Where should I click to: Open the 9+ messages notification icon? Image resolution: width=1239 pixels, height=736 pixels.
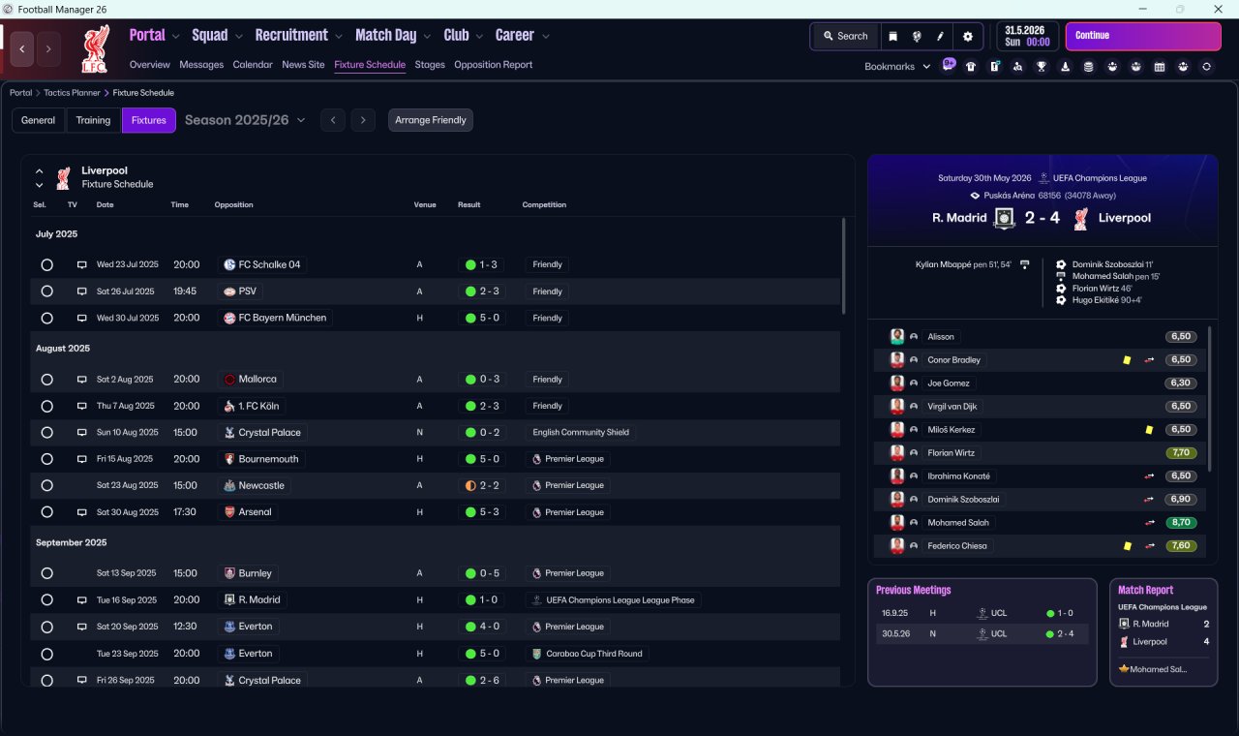[x=949, y=66]
